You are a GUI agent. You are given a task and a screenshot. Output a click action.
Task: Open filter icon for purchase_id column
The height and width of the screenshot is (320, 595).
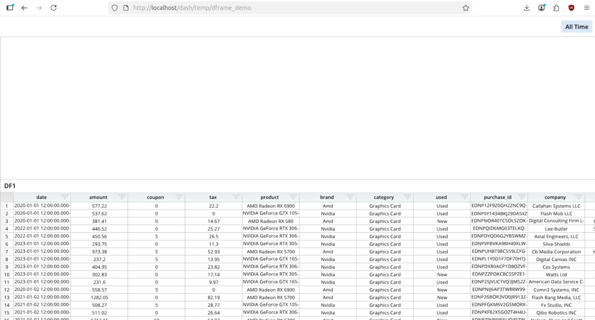(x=522, y=197)
